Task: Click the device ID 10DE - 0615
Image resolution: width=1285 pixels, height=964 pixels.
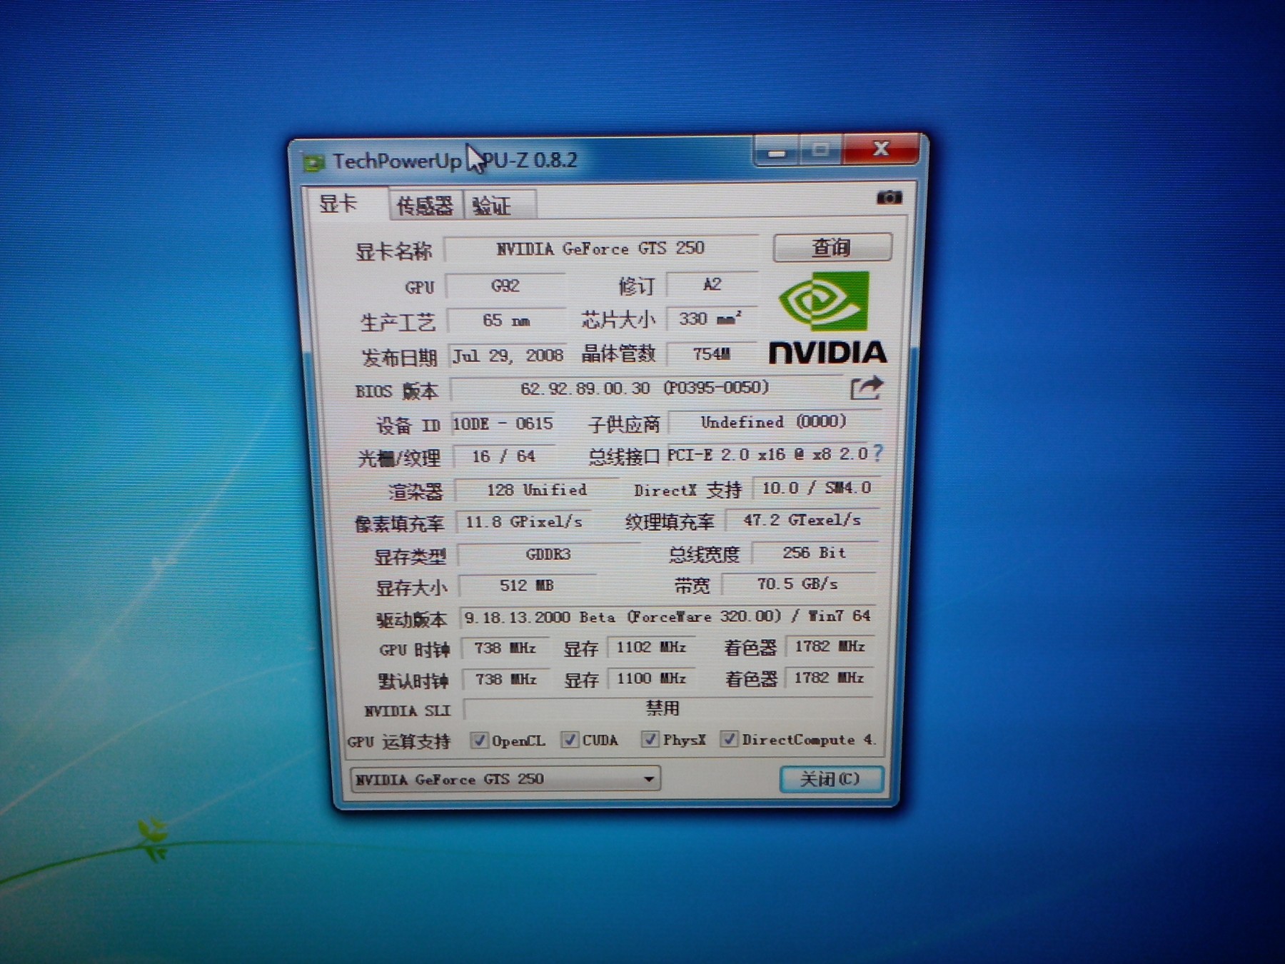Action: point(504,423)
